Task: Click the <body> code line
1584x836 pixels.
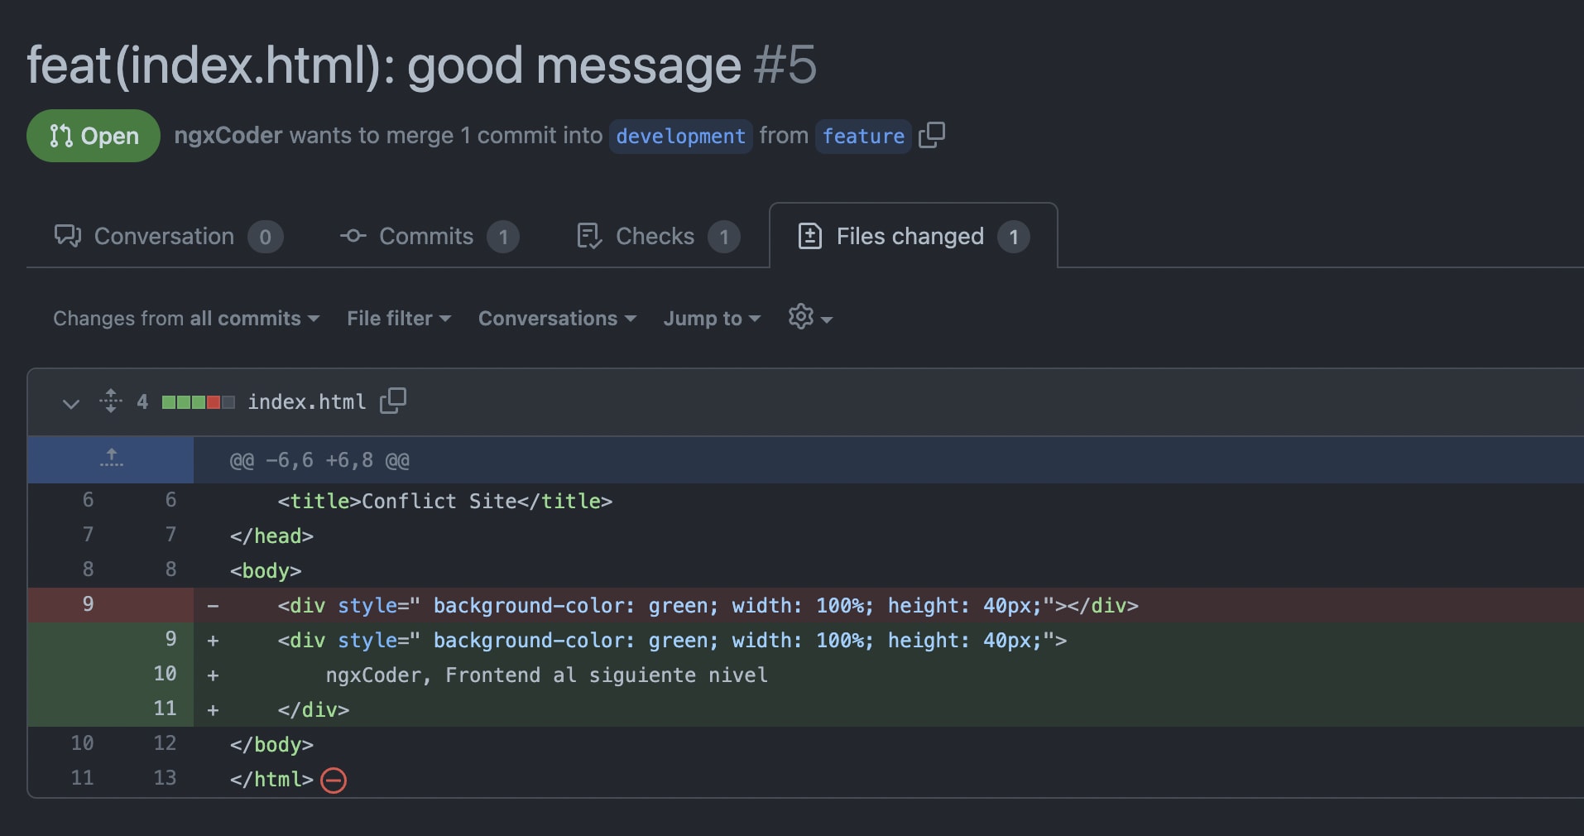Action: [x=266, y=571]
